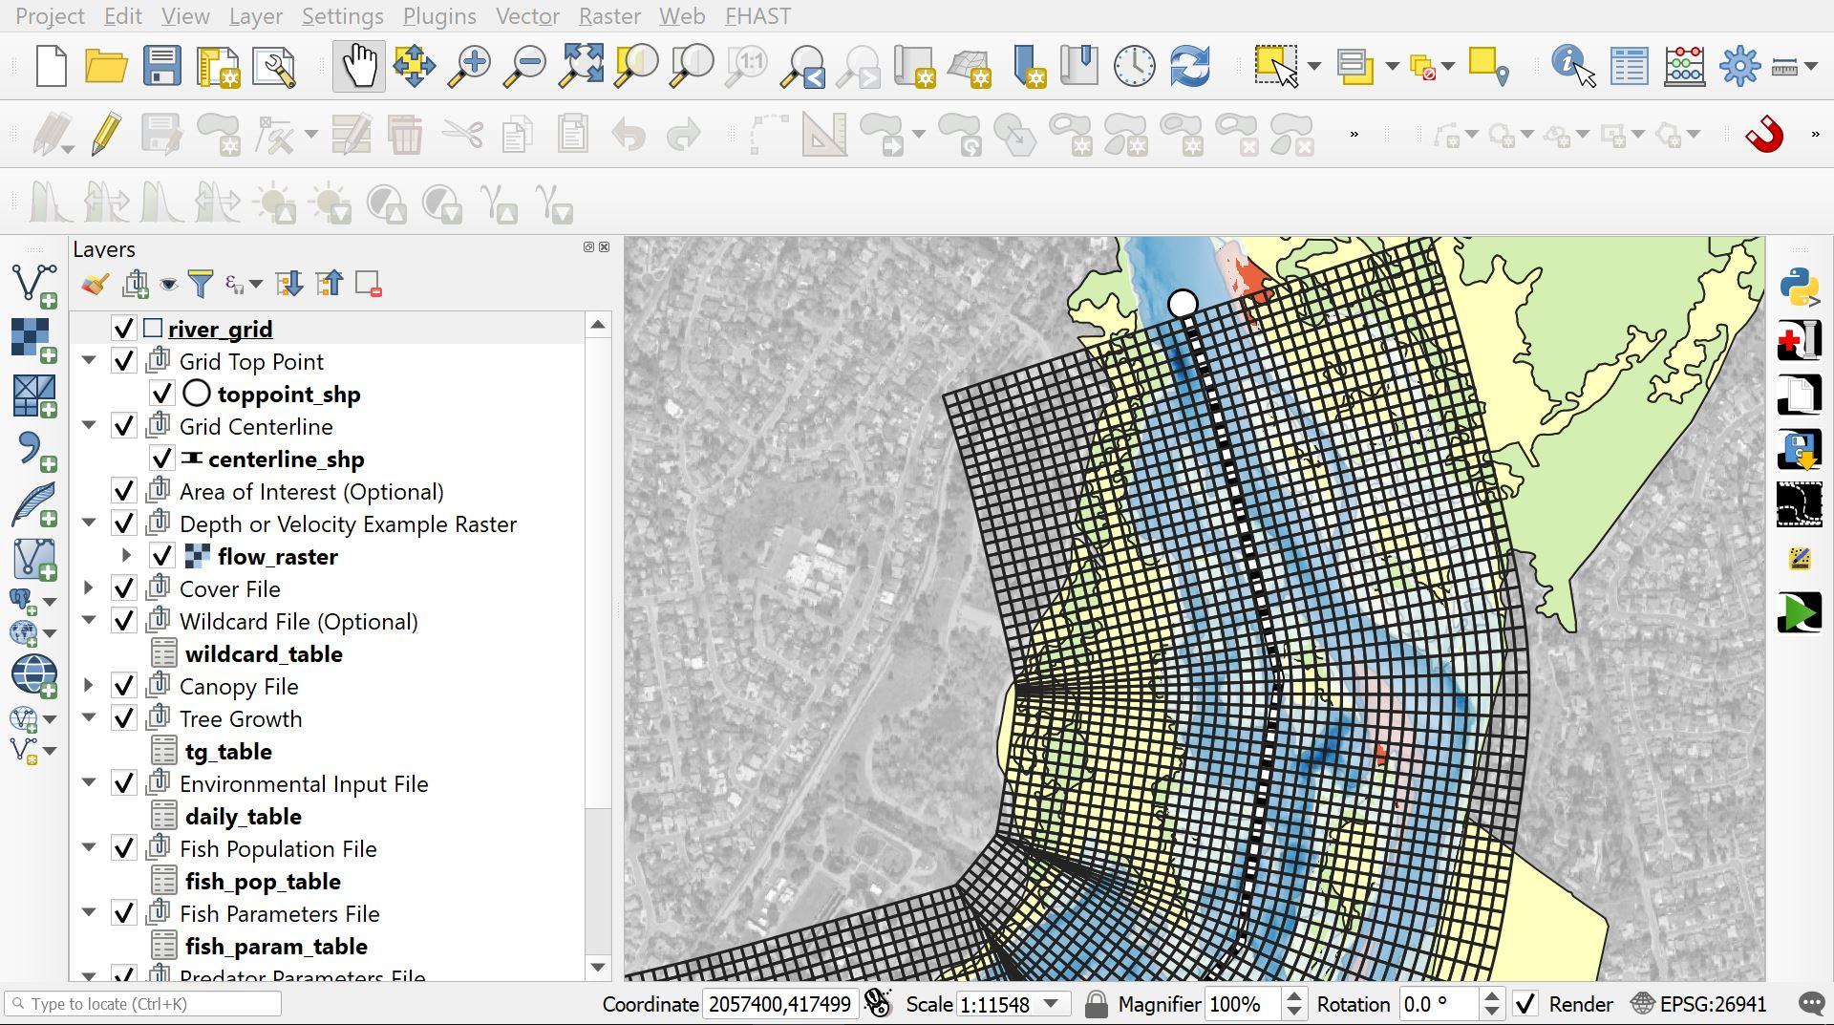Screen dimensions: 1834x1025
Task: Uncheck the Grid Top Point group
Action: pyautogui.click(x=123, y=361)
